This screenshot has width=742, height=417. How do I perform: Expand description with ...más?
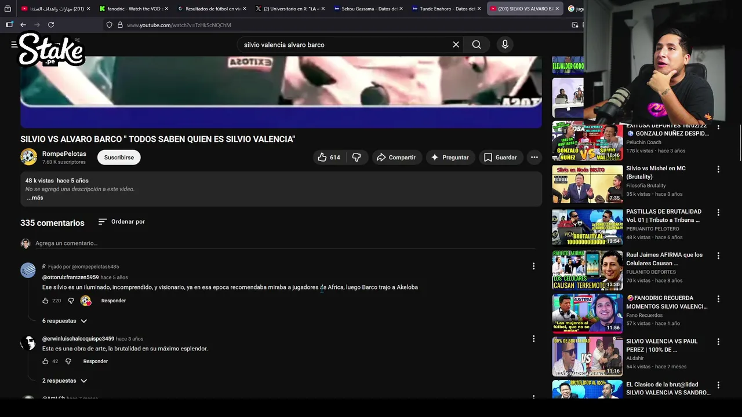coord(35,198)
